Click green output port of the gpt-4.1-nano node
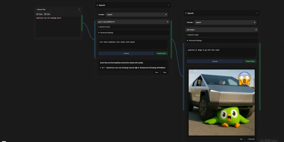The height and width of the screenshot is (142, 284). point(171,39)
